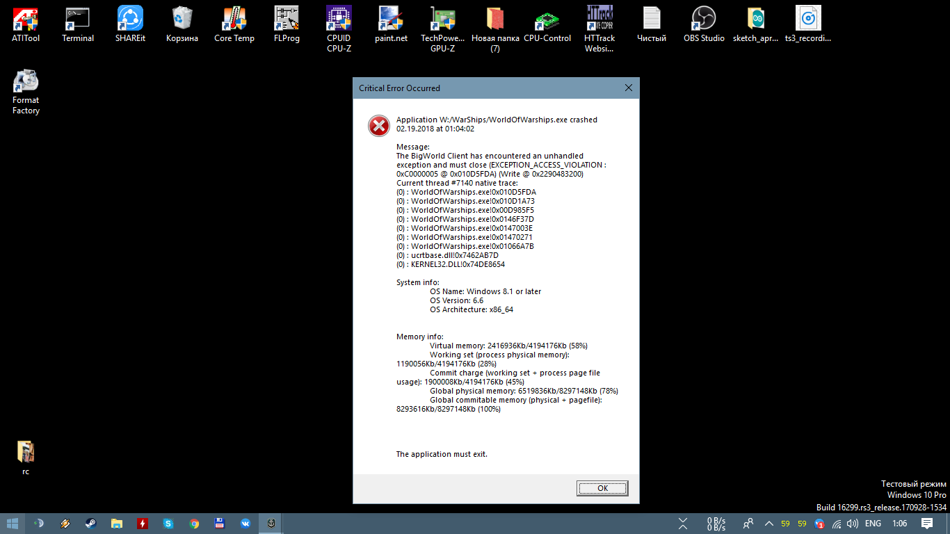950x534 pixels.
Task: Open the floppy disk app in taskbar
Action: [x=220, y=524]
